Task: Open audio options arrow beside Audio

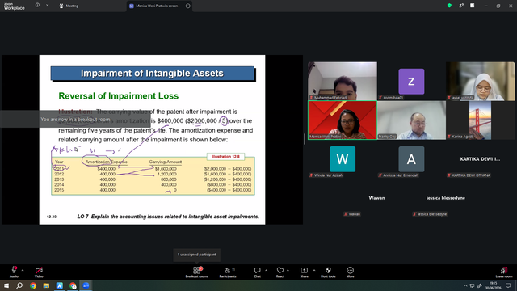Action: 23,270
